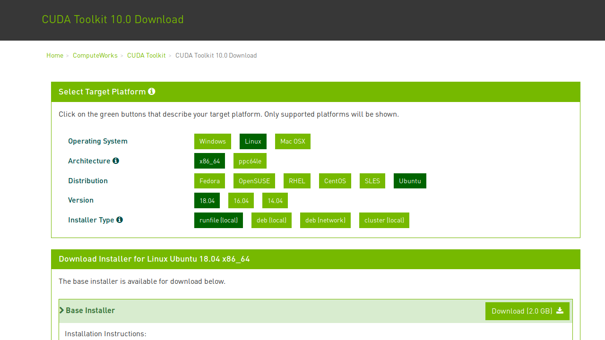Click the Download Installer for Linux Ubuntu header
This screenshot has width=605, height=340.
pyautogui.click(x=154, y=259)
